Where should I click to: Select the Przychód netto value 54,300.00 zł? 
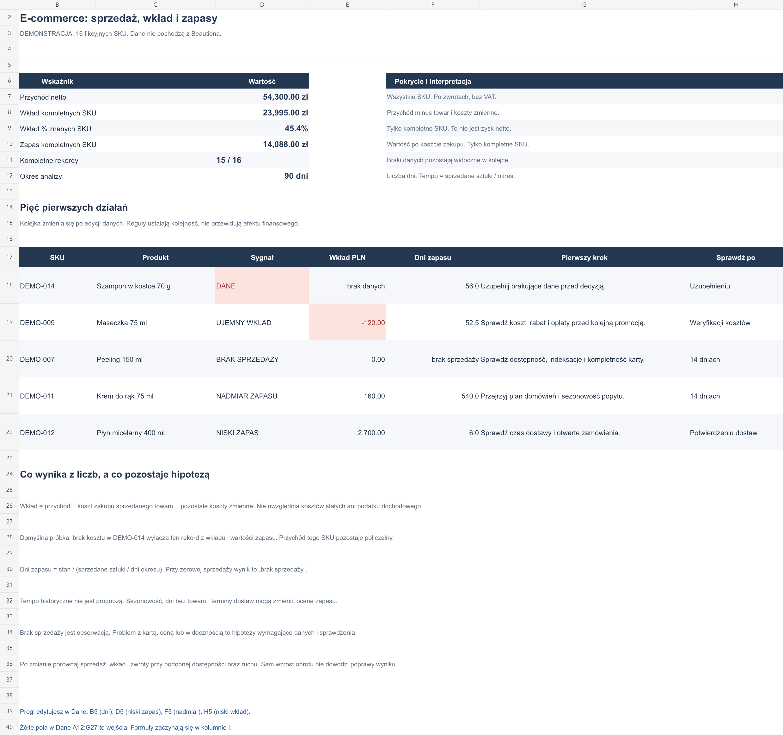tap(262, 96)
